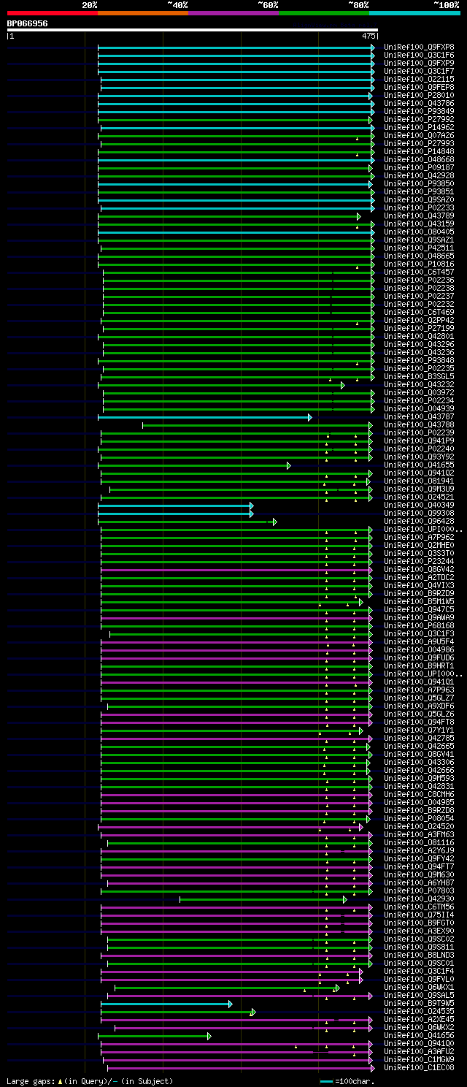Click the cyan alignment bar of UniRef100_Q43787

(205, 417)
